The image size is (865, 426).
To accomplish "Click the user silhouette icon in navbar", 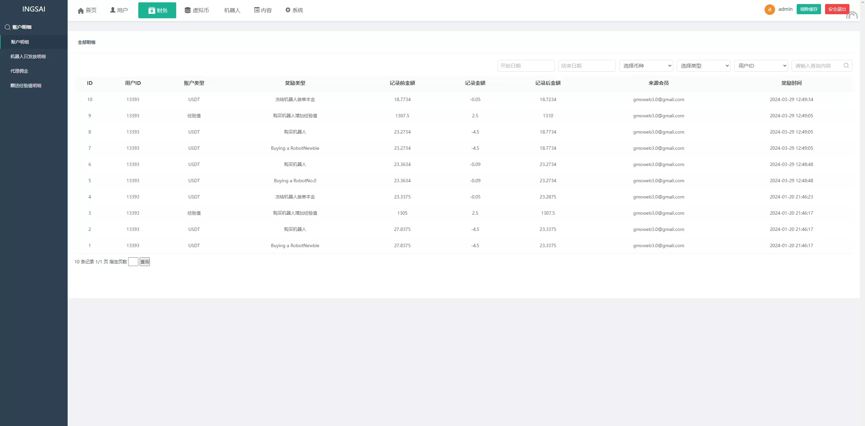I will pos(113,10).
